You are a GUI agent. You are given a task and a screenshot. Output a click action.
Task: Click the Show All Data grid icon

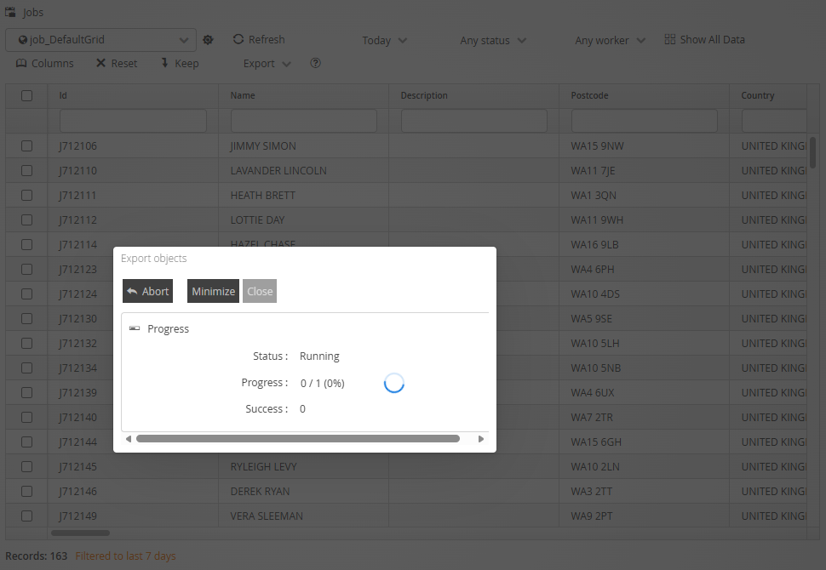coord(669,40)
